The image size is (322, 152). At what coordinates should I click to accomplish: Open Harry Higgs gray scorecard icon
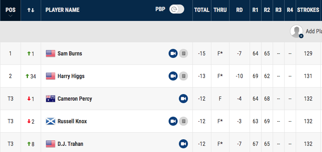pyautogui.click(x=183, y=76)
